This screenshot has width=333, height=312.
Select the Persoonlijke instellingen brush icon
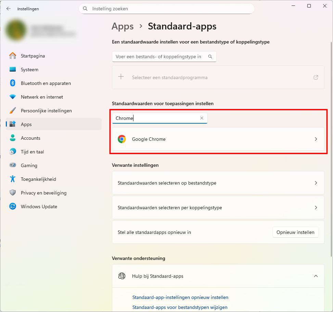(13, 111)
